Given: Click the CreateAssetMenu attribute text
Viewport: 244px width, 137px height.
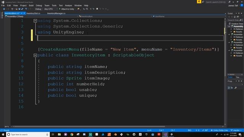Looking at the screenshot, I should pyautogui.click(x=59, y=49).
